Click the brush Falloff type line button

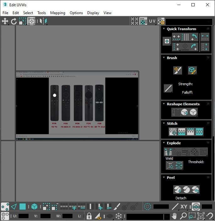tap(168, 88)
